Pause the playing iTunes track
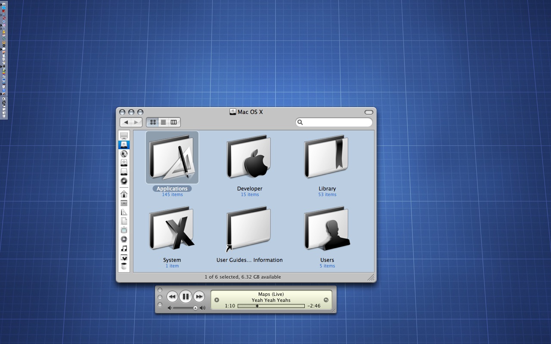This screenshot has height=344, width=551. [x=186, y=296]
